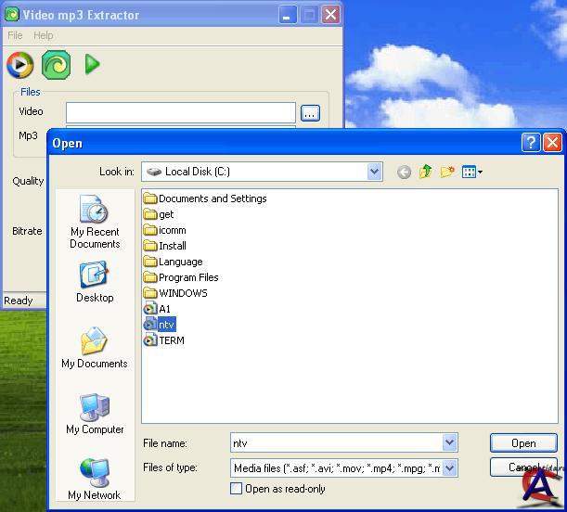567x512 pixels.
Task: Click the Video browse ellipsis button
Action: [x=310, y=112]
